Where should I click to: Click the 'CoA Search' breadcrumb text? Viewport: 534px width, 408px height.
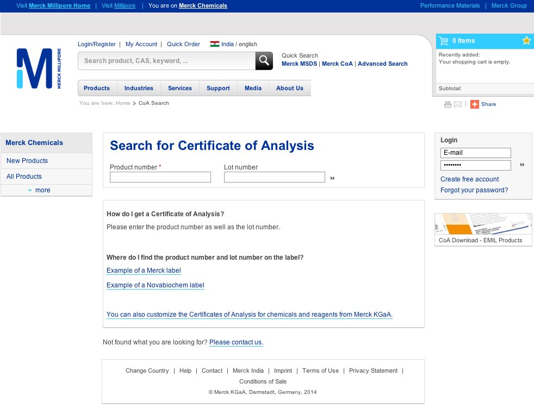tap(153, 103)
